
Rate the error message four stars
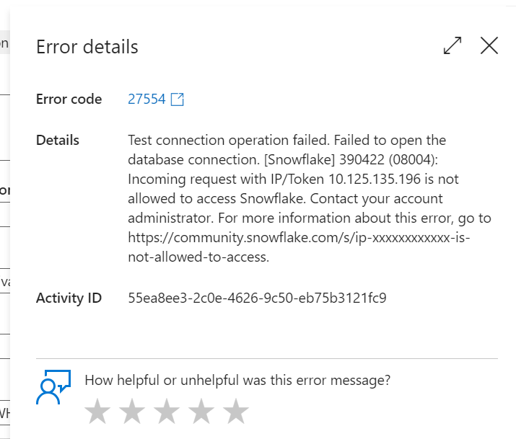tap(201, 411)
